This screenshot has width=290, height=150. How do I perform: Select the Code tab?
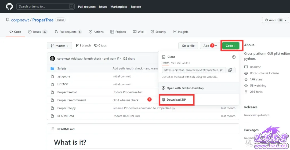(15, 32)
